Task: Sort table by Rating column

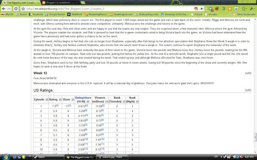Action: [60, 100]
